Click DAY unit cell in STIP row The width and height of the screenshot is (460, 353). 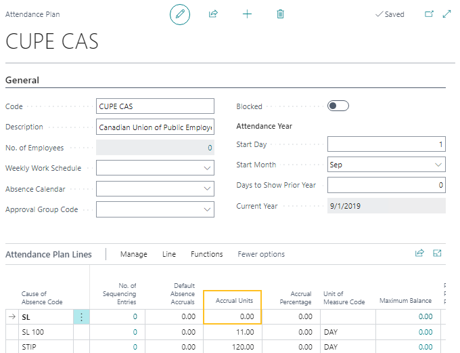tap(348, 347)
